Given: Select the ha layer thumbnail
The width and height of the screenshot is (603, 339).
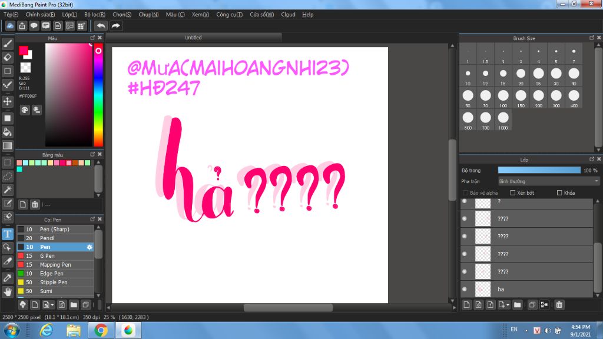Looking at the screenshot, I should [x=483, y=289].
